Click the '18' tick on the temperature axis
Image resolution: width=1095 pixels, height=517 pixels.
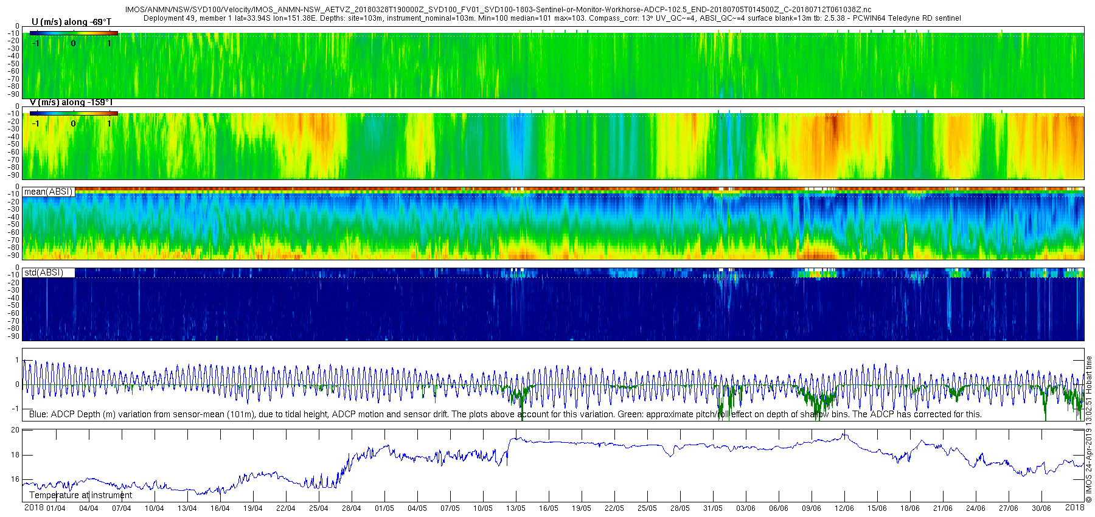pyautogui.click(x=15, y=455)
